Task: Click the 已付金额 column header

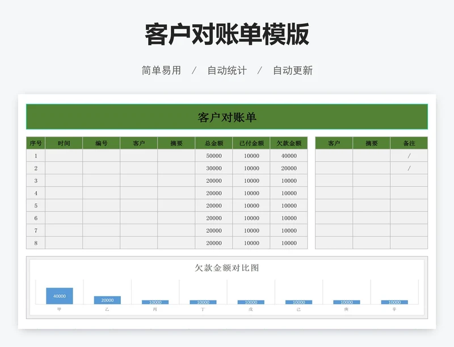Action: [x=251, y=143]
